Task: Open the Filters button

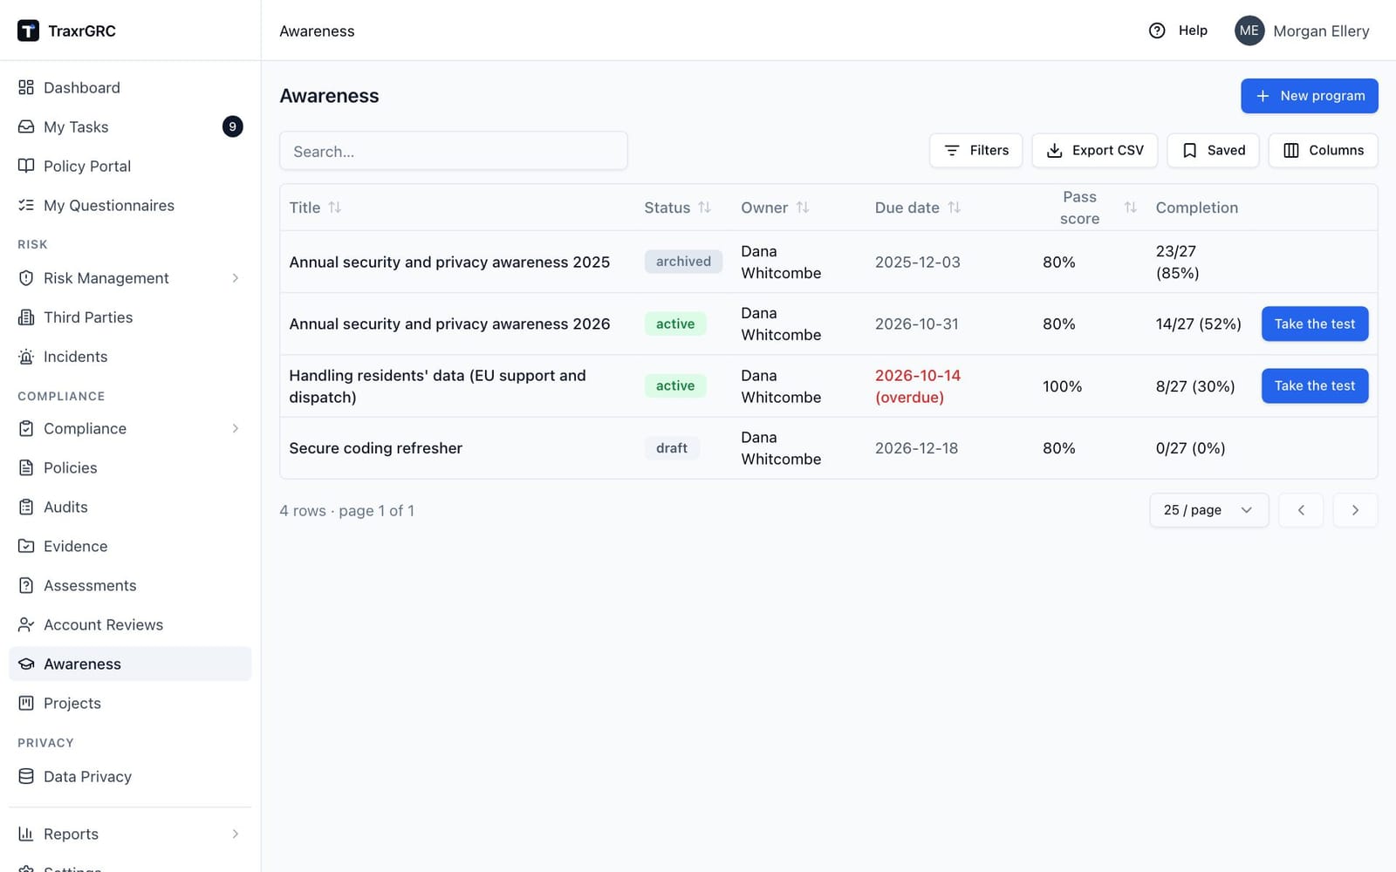Action: (x=975, y=150)
